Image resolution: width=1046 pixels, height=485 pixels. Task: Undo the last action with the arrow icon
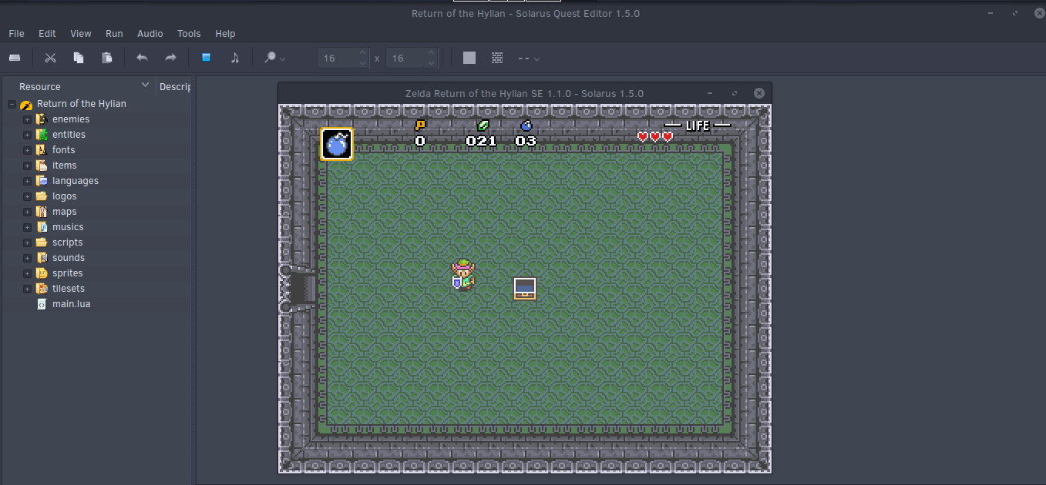pos(142,58)
